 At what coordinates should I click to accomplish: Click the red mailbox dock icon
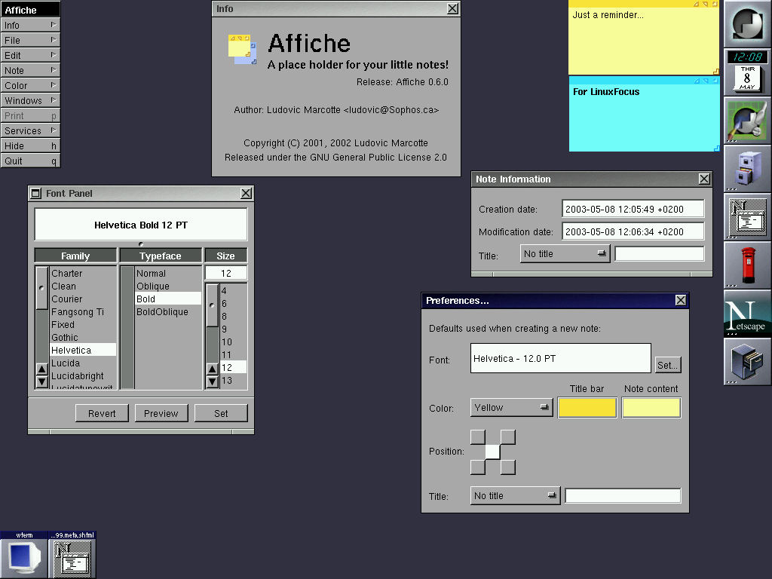pos(748,265)
